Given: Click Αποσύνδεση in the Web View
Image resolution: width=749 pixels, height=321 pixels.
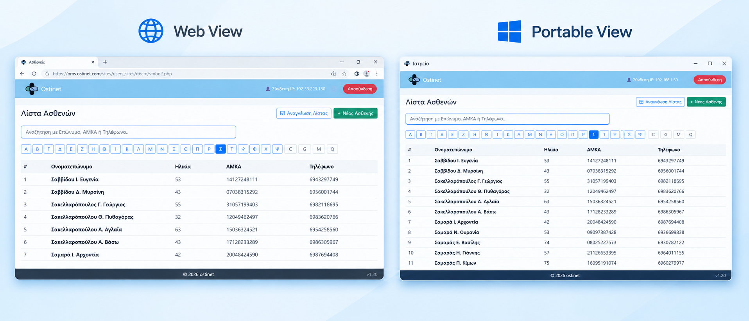Looking at the screenshot, I should click(x=360, y=89).
